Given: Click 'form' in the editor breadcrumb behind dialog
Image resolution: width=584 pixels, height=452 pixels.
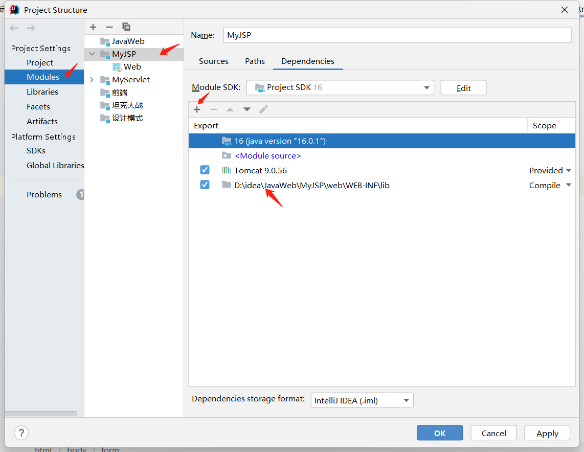Looking at the screenshot, I should (x=110, y=449).
